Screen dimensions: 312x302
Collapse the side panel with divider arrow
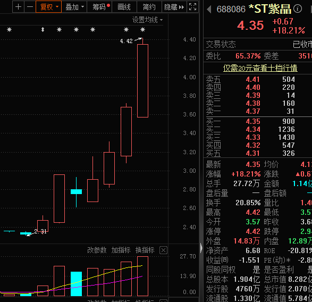201,248
